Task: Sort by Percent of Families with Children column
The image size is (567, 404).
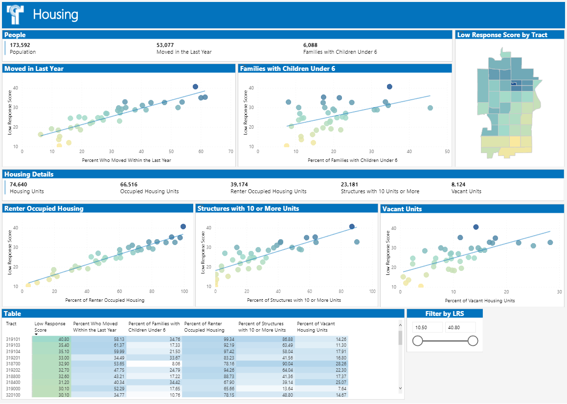Action: click(154, 327)
